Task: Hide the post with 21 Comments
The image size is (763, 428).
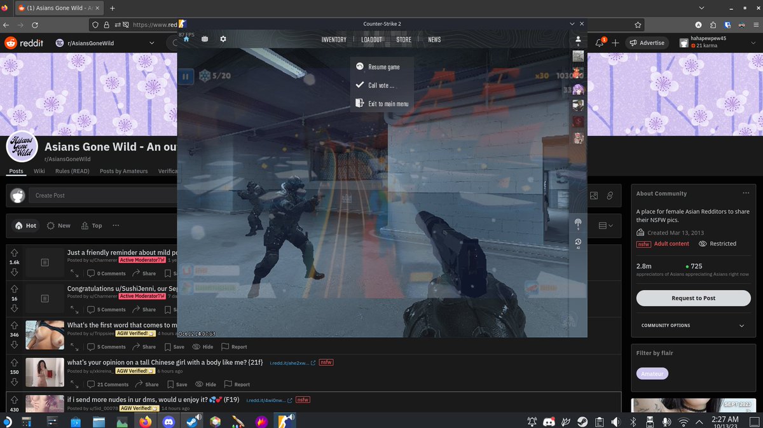Action: point(206,384)
